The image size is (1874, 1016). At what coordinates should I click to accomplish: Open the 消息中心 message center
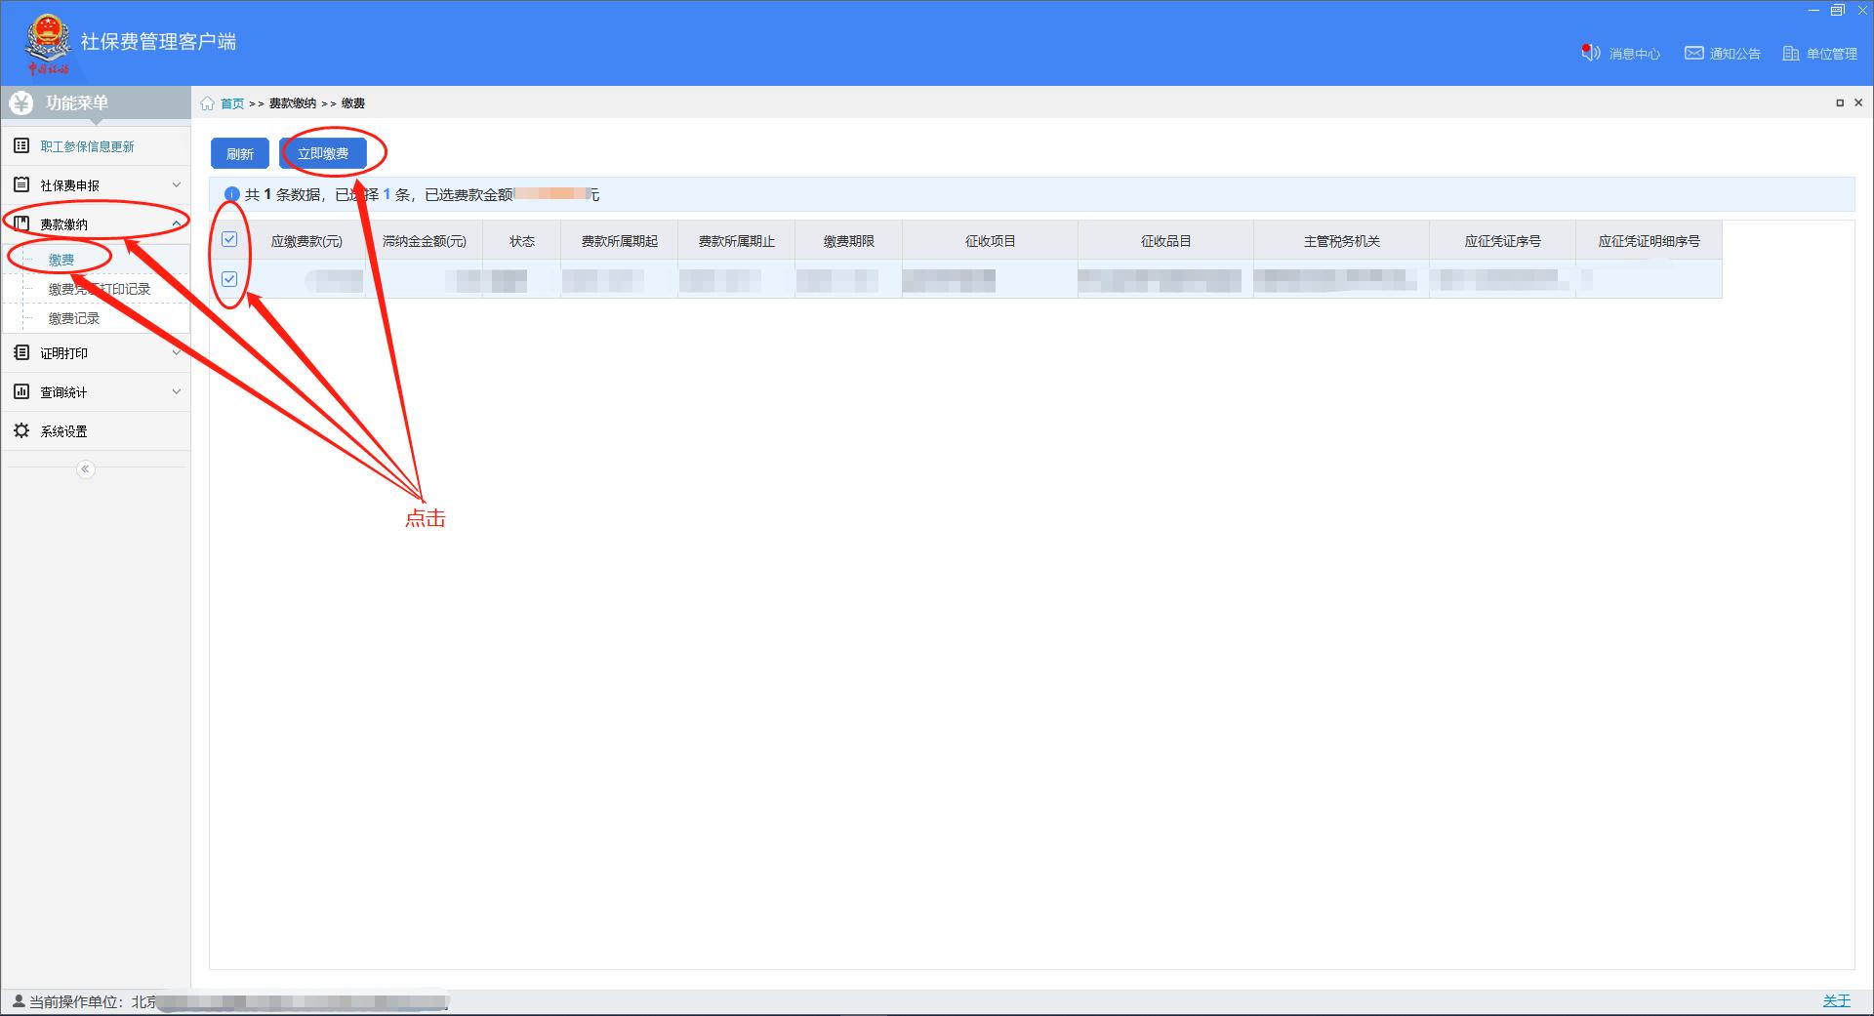[x=1620, y=54]
